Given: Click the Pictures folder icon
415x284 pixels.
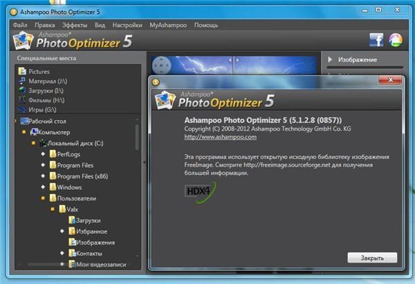Looking at the screenshot, I should tap(22, 71).
